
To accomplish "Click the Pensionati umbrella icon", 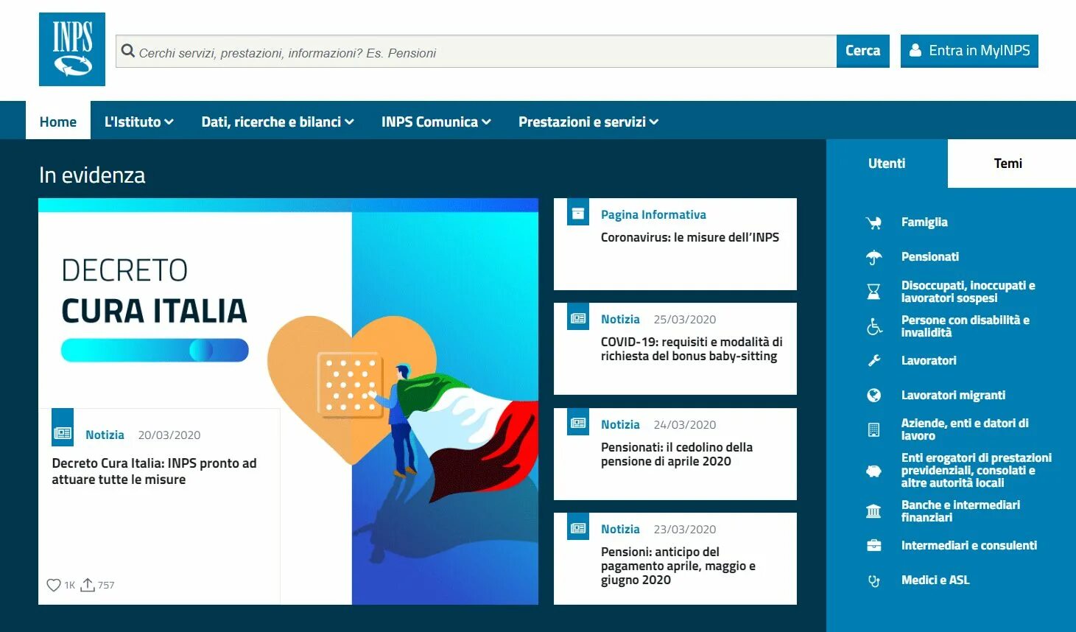I will [873, 256].
